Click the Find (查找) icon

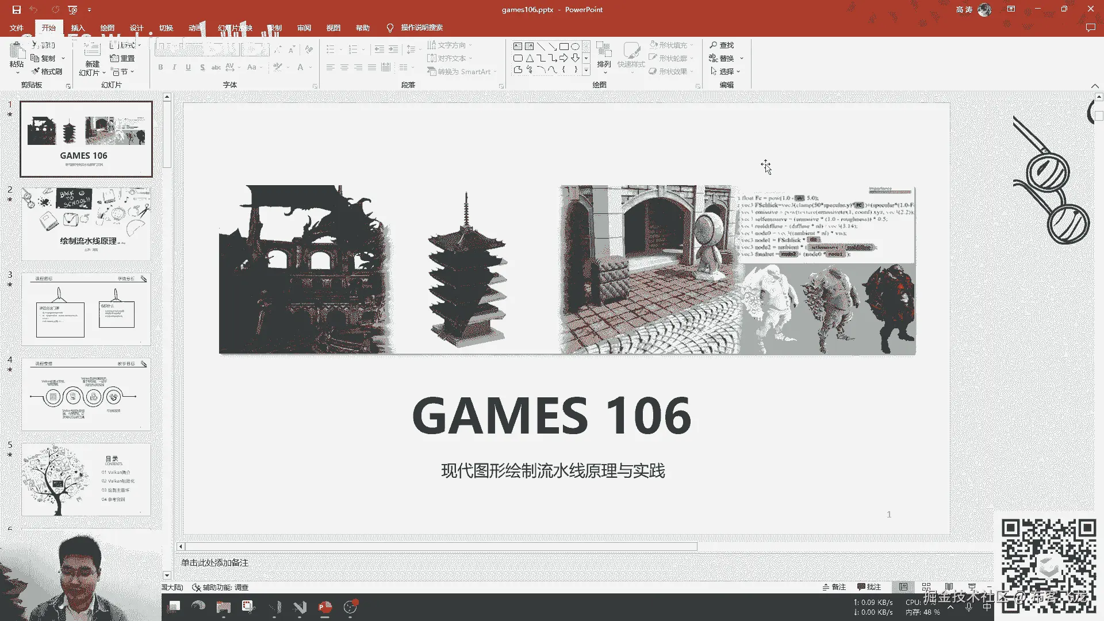coord(714,45)
